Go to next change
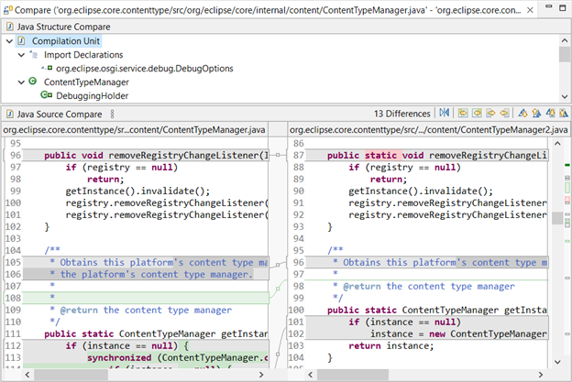The width and height of the screenshot is (572, 382). tap(550, 114)
